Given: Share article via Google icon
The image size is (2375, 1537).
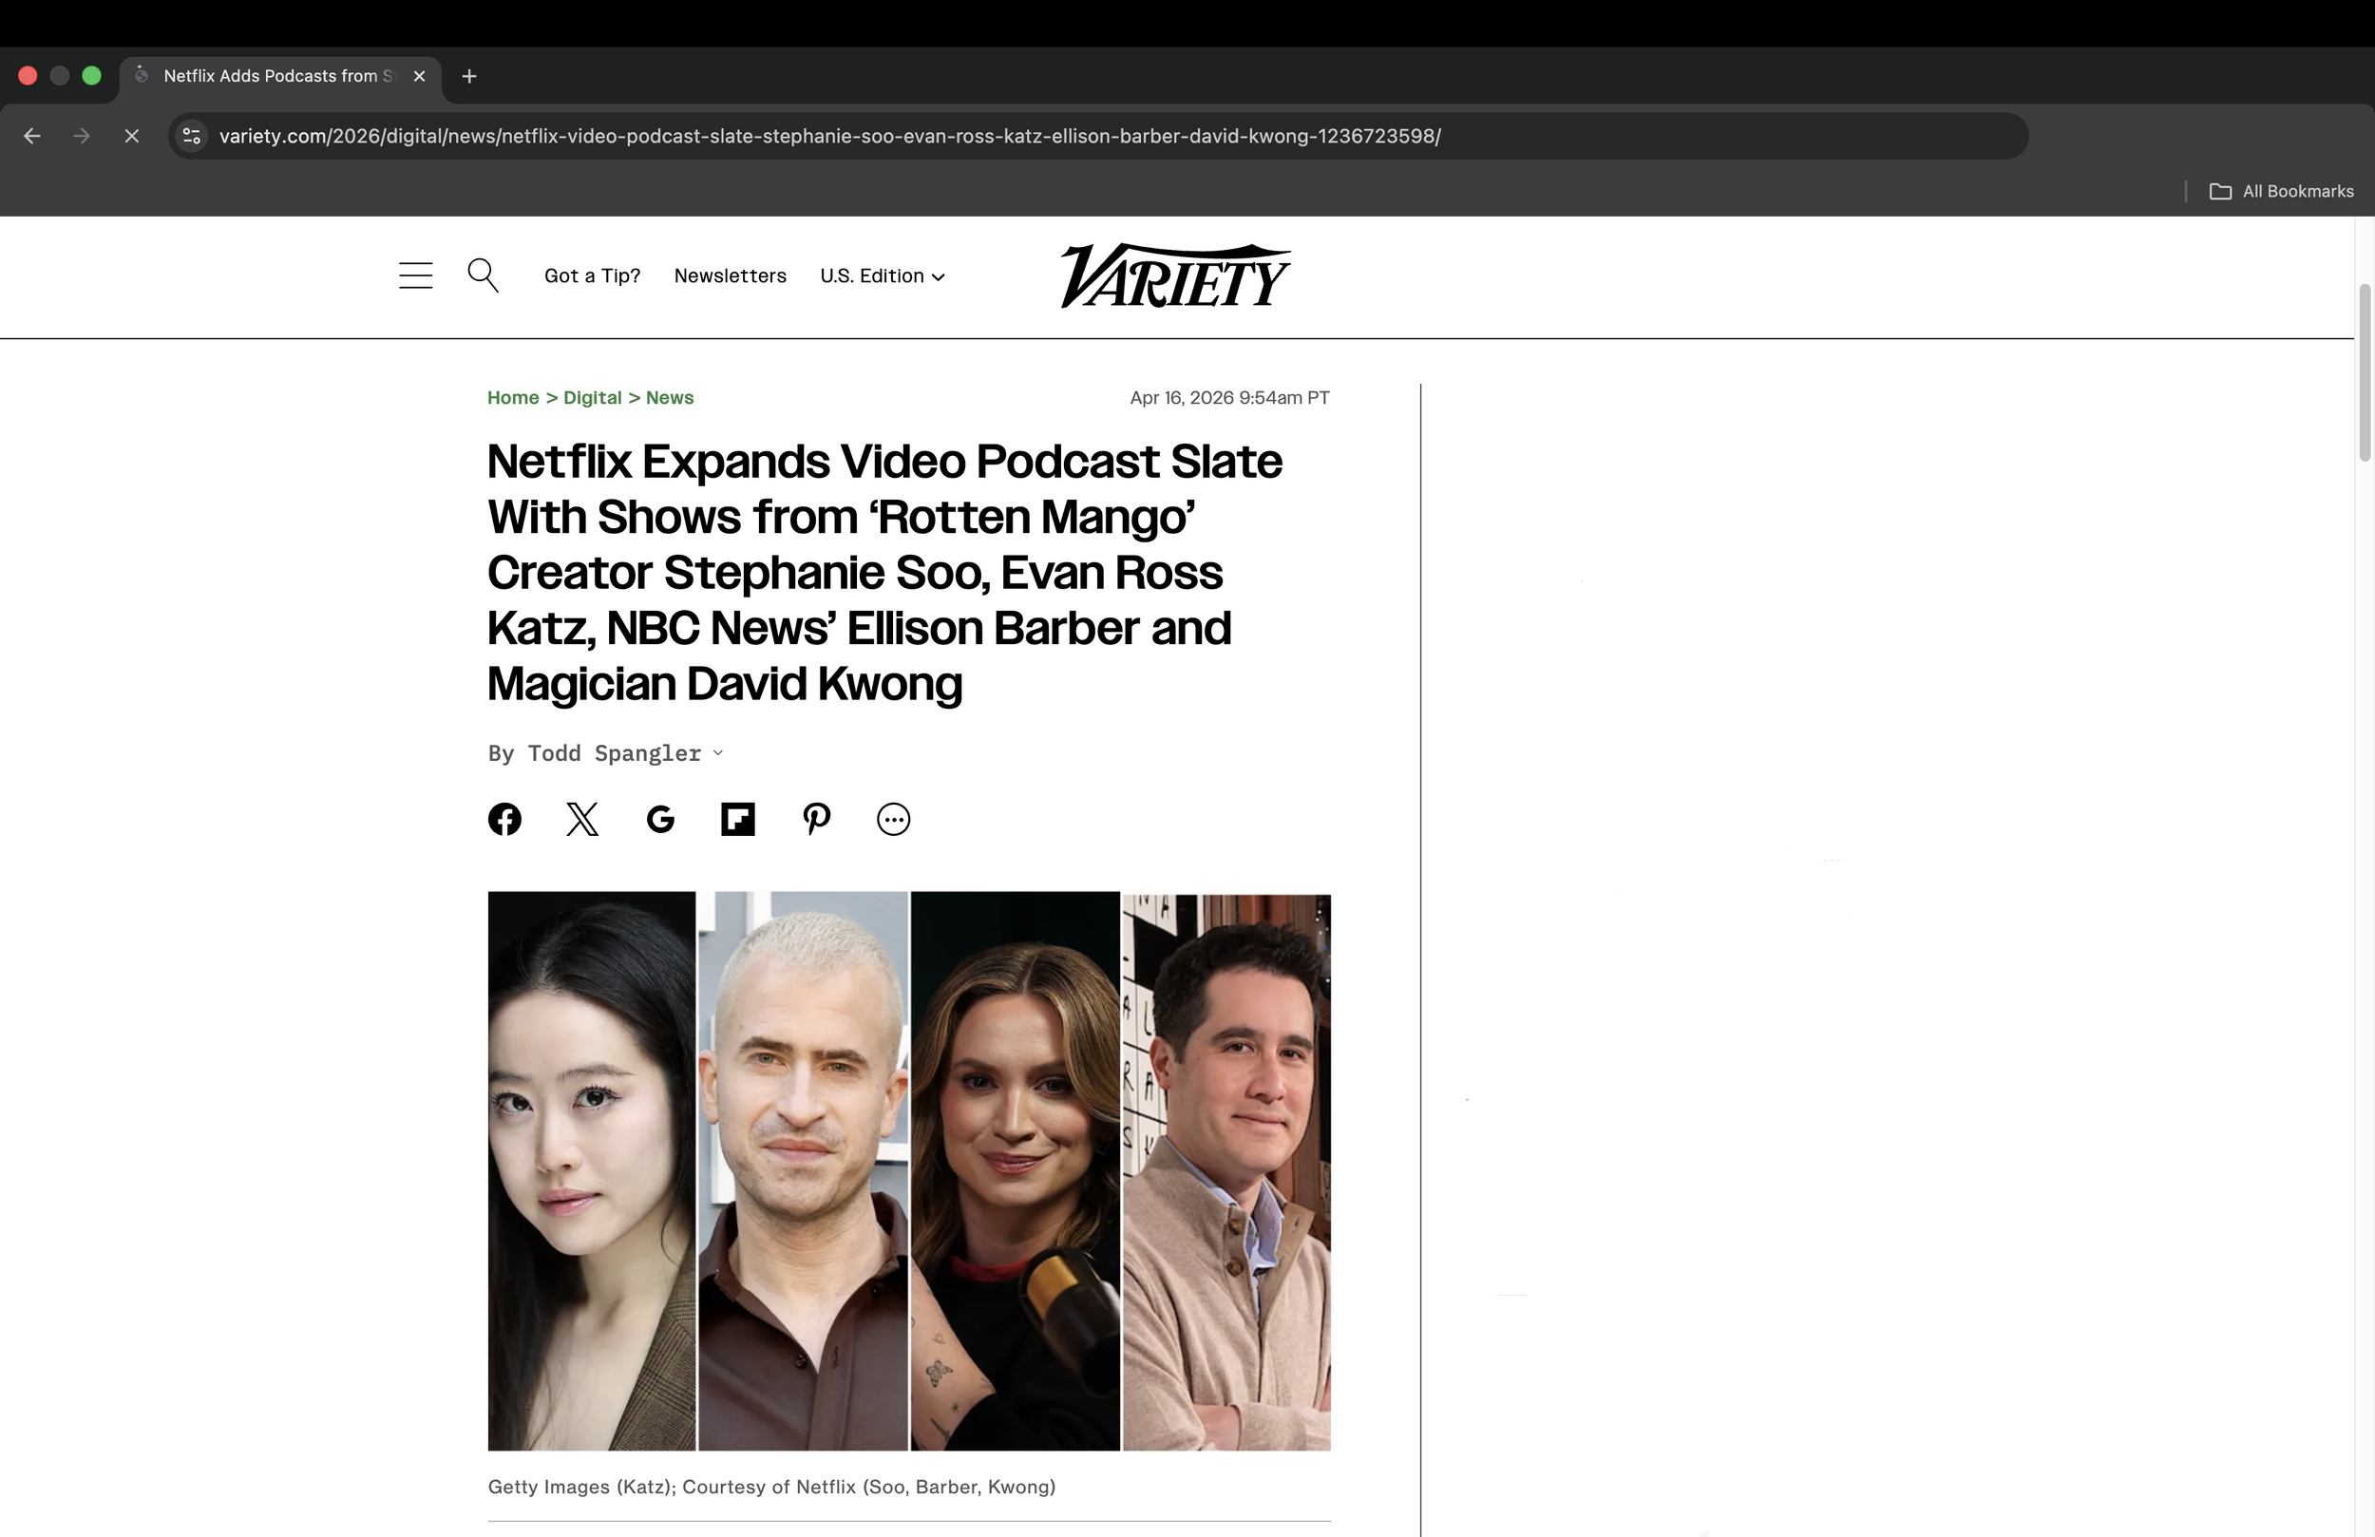Looking at the screenshot, I should [x=660, y=820].
